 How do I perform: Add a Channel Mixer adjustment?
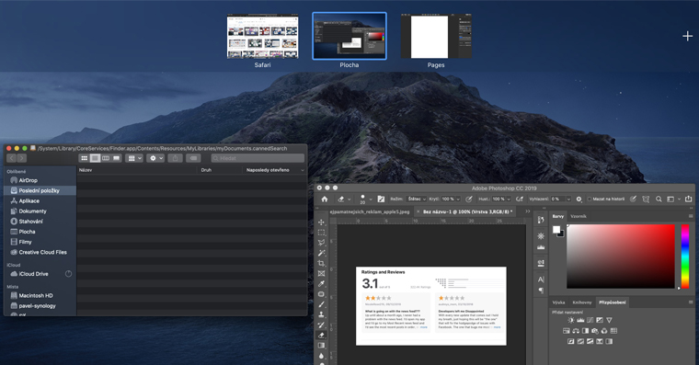point(604,331)
